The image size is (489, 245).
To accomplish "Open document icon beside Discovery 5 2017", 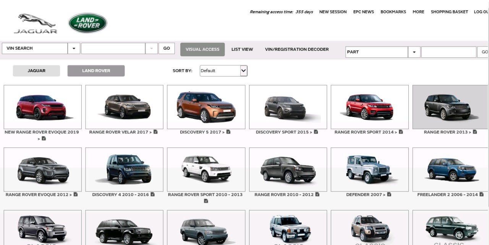I will (x=228, y=132).
